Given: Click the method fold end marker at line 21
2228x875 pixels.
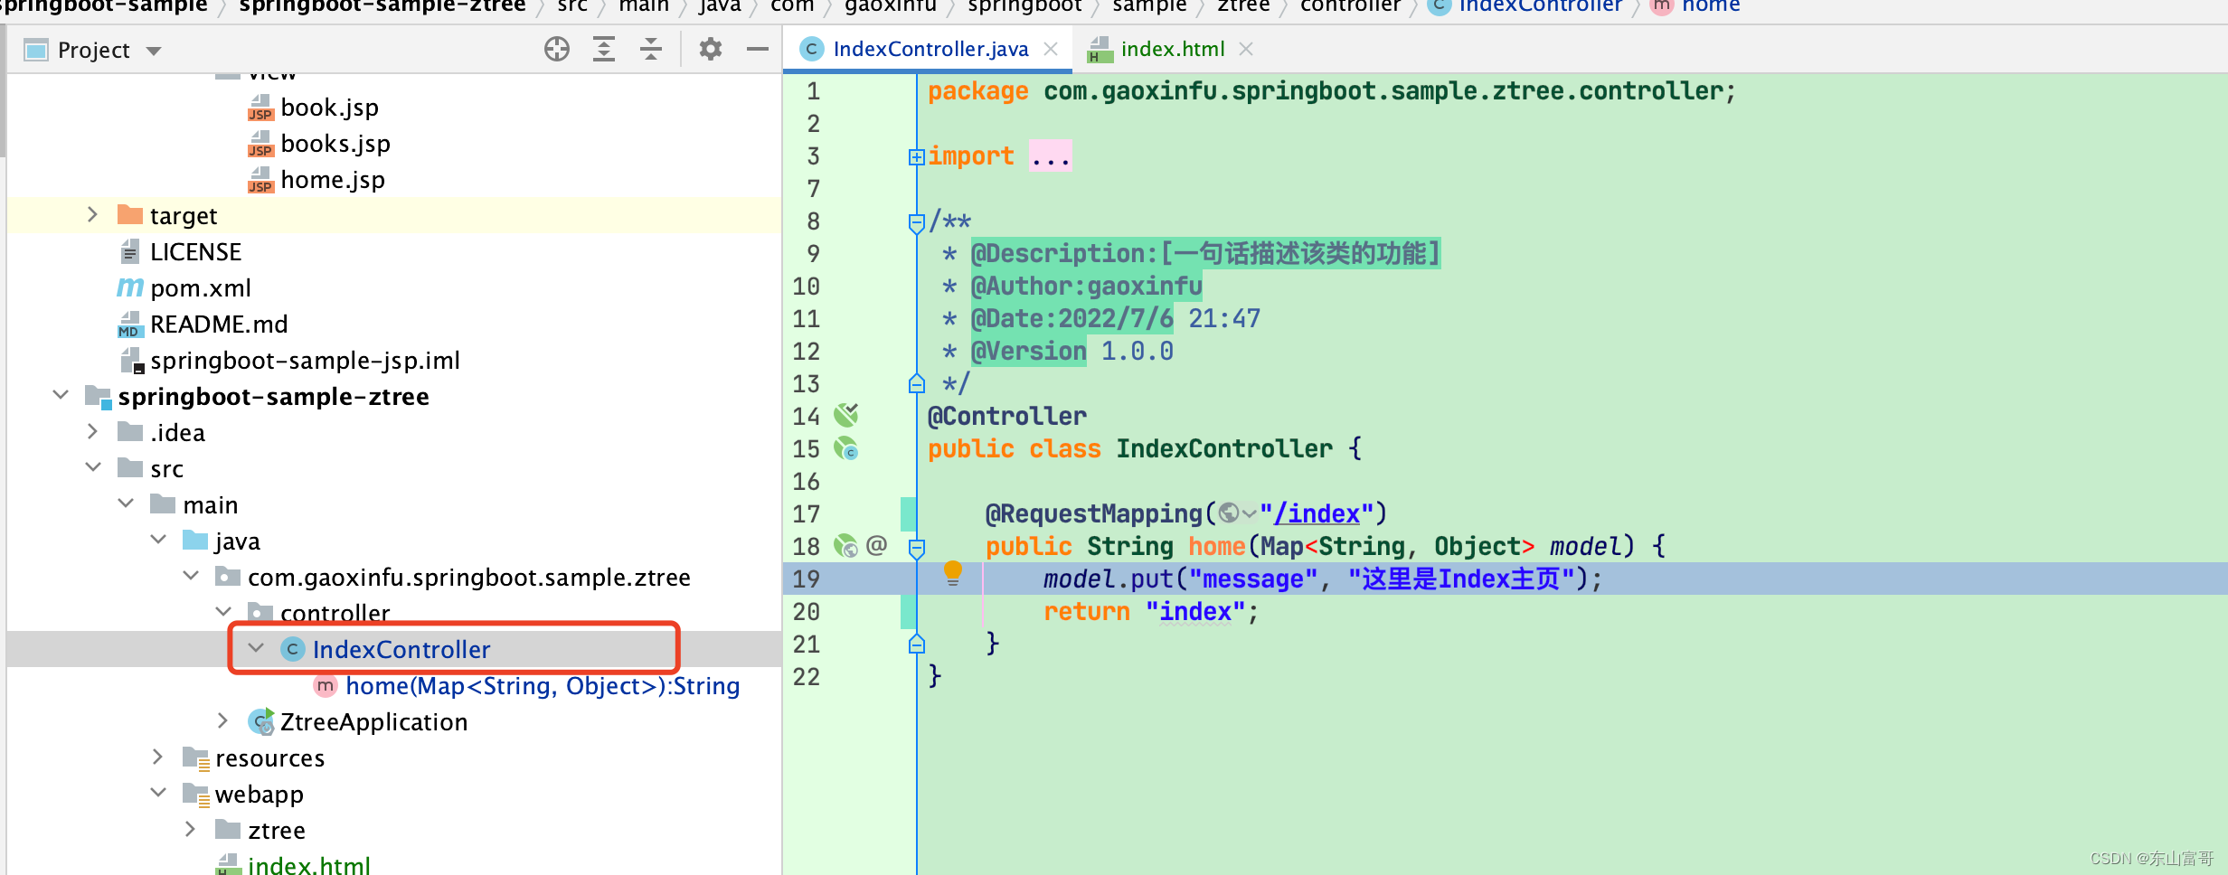Looking at the screenshot, I should pos(916,644).
